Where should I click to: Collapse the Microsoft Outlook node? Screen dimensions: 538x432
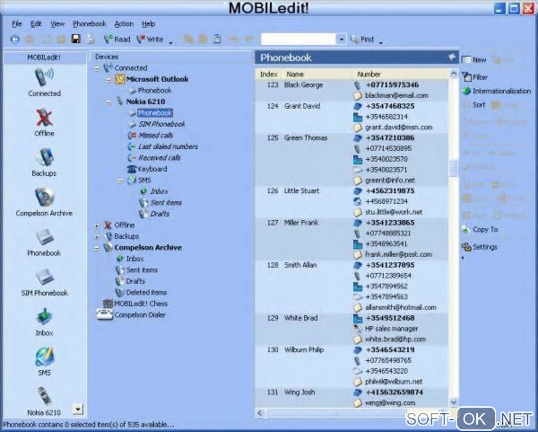click(x=109, y=80)
